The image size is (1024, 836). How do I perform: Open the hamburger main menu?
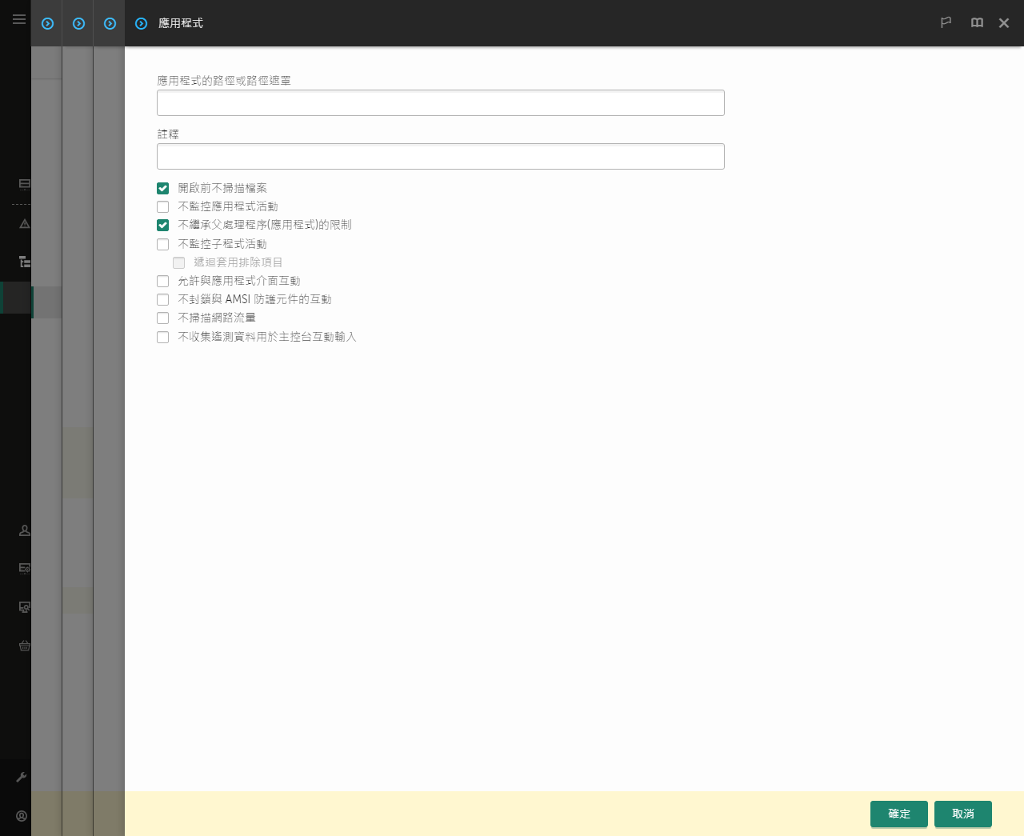[19, 19]
